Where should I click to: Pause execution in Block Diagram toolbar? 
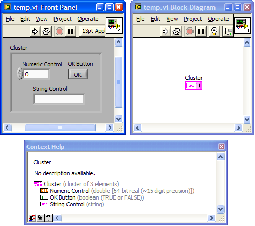(201, 31)
